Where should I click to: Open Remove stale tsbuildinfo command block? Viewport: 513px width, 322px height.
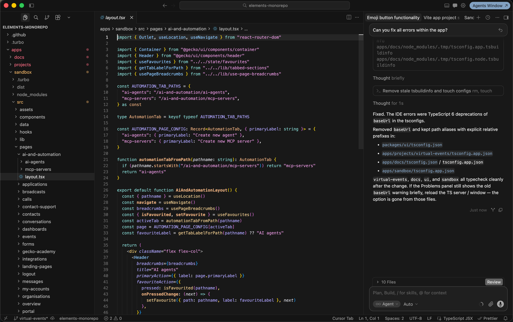(x=438, y=91)
